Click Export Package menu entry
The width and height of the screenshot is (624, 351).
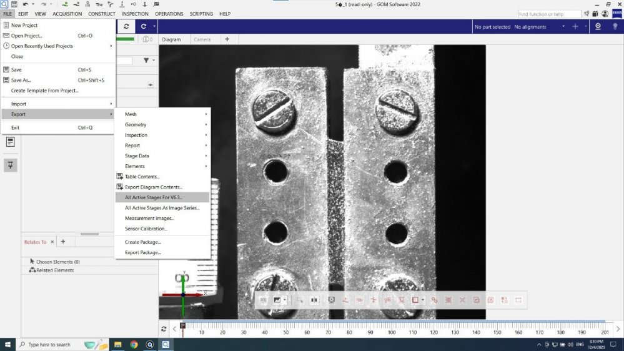pyautogui.click(x=143, y=252)
